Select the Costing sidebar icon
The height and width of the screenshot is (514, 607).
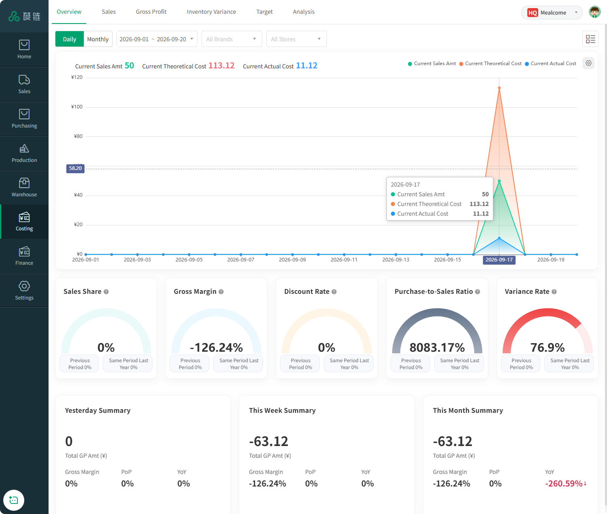[24, 217]
